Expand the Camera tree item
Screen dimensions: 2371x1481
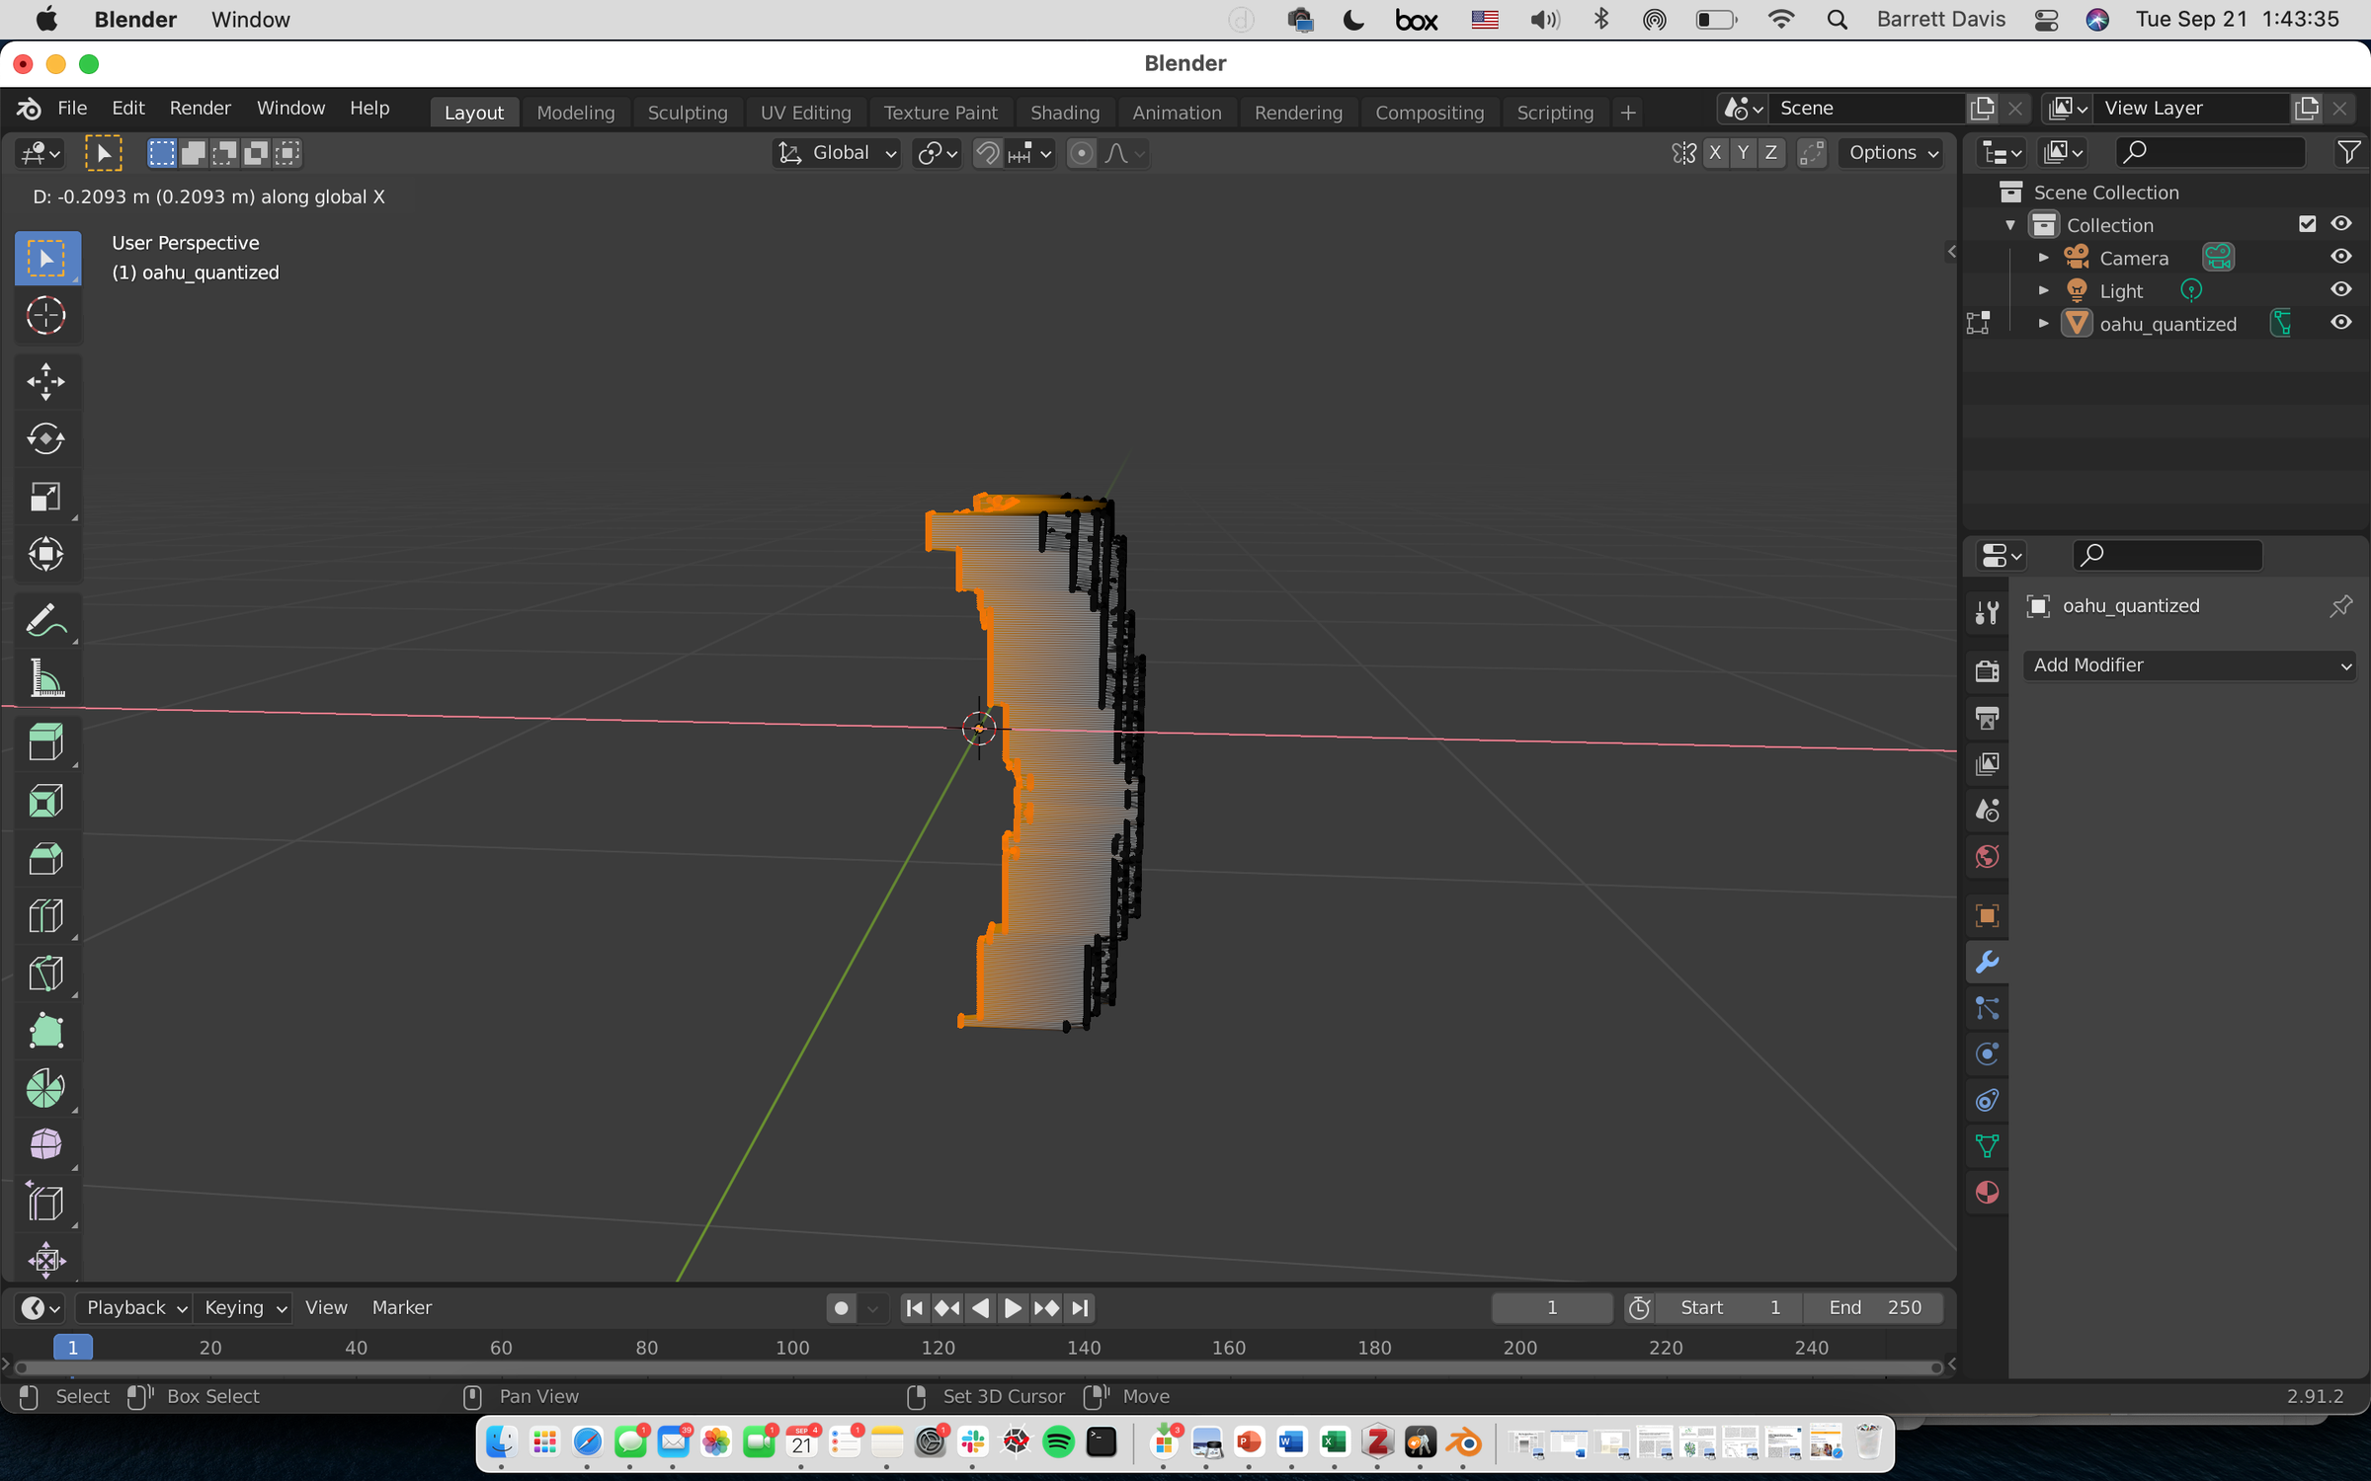2043,258
